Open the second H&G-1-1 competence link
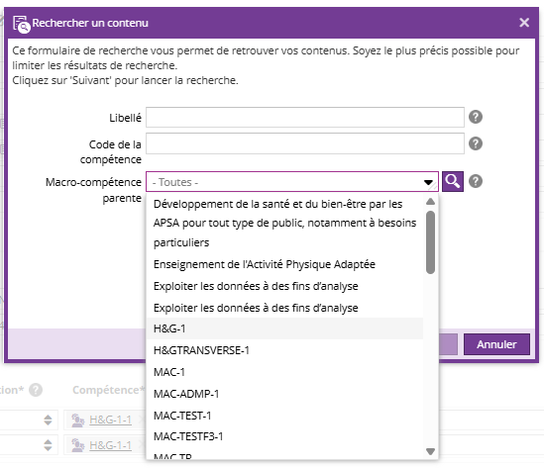Screen dimensions: 544x468 coord(110,445)
